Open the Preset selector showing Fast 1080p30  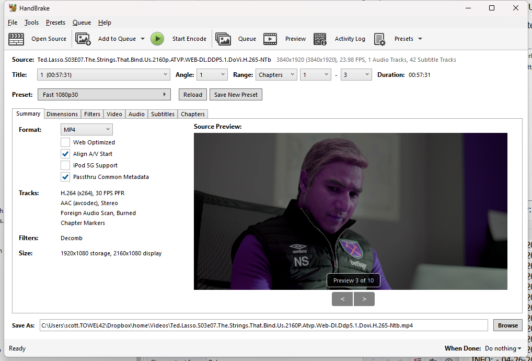point(104,95)
